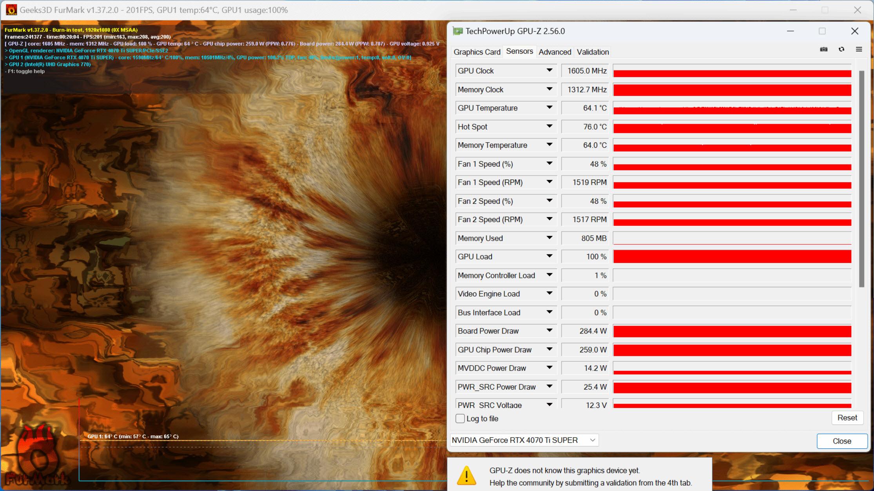
Task: Click the Geeks3D FurMark title bar icon
Action: pos(8,9)
